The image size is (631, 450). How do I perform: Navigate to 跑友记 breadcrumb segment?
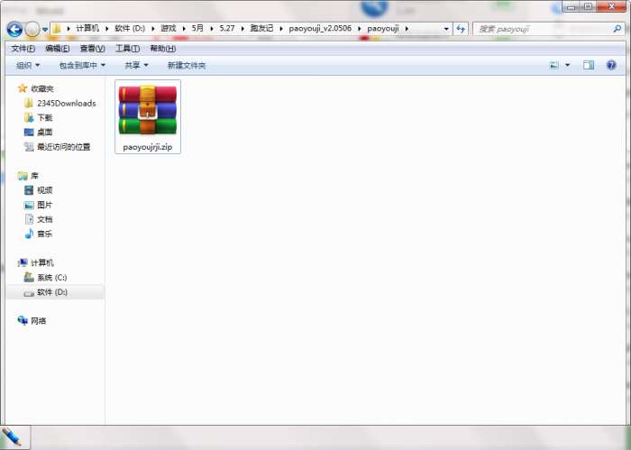point(261,28)
